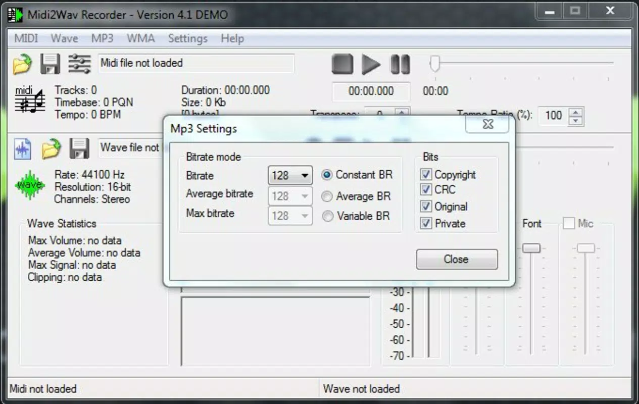Click the 'Channels: Stereo' text
The height and width of the screenshot is (404, 639).
coord(92,199)
